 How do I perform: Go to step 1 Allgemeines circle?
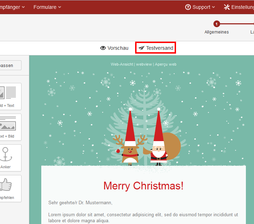click(x=217, y=24)
